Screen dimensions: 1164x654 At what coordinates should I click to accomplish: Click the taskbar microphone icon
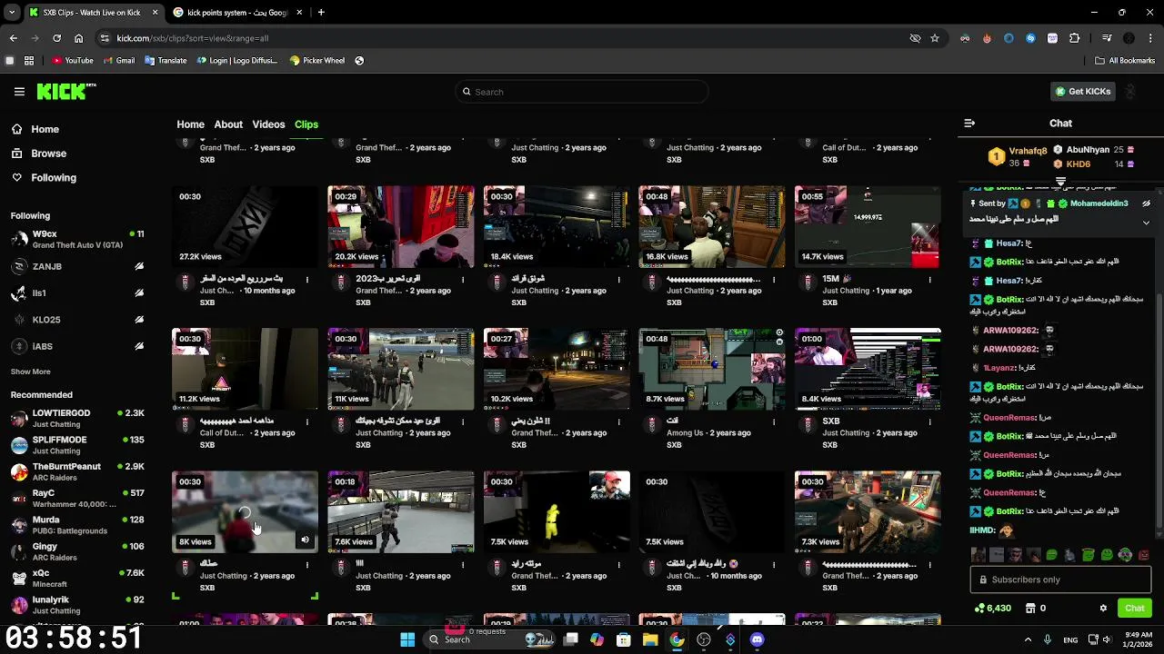[x=1048, y=639]
